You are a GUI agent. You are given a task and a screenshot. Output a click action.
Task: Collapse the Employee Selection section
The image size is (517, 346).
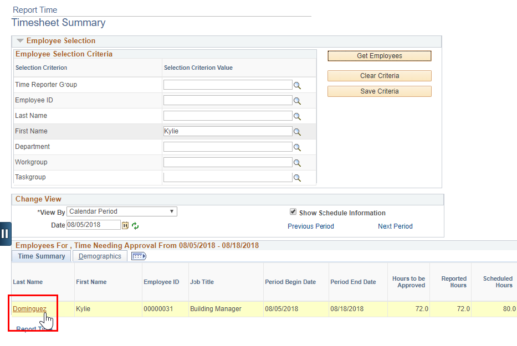20,40
